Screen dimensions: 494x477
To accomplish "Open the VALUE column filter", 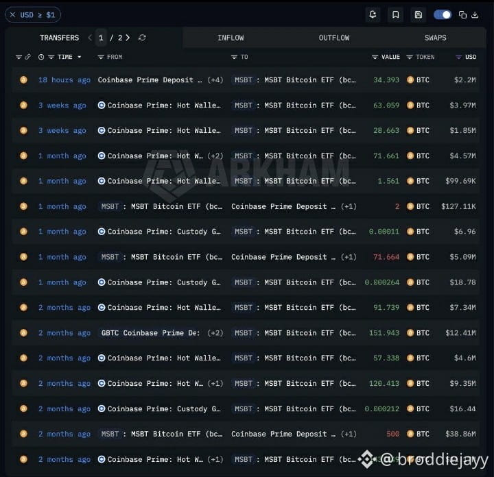I will point(375,57).
